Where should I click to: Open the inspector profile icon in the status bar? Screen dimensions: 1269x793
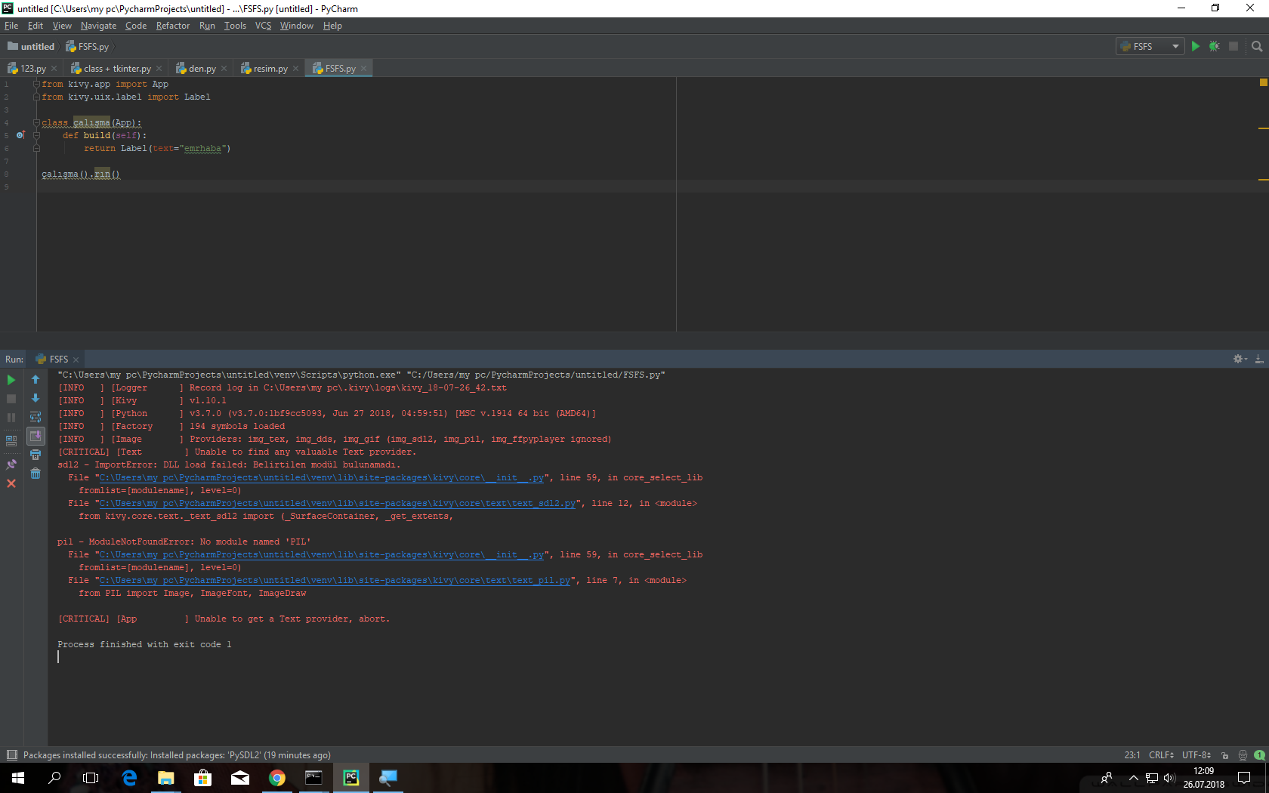[x=1243, y=755]
